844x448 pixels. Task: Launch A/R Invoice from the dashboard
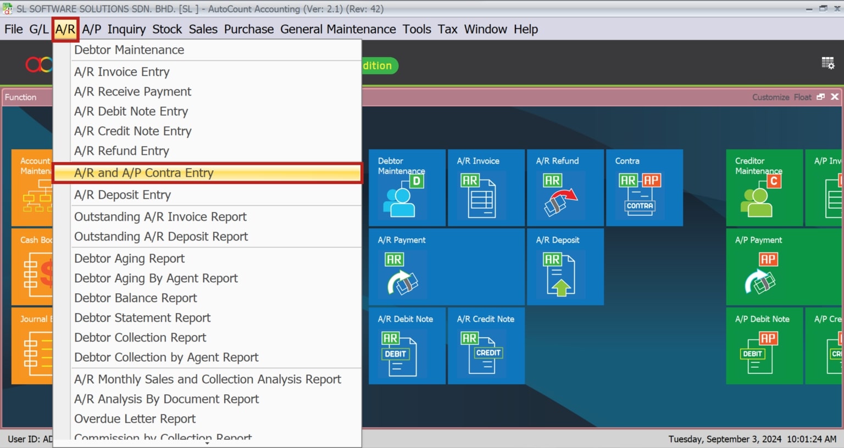[486, 188]
